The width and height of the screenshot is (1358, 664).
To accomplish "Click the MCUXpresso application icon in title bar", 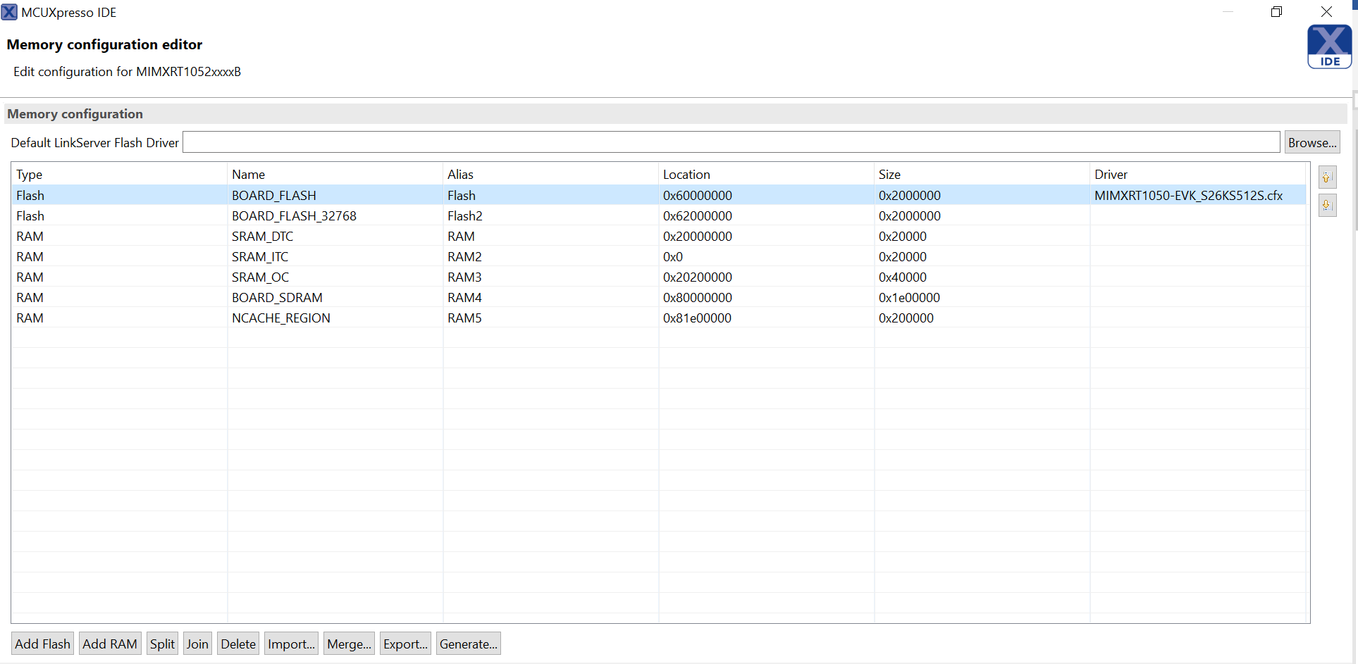I will pos(9,12).
